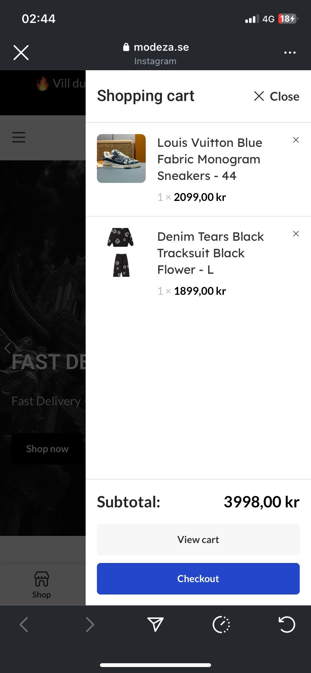Close the in-app browser with X icon

click(21, 53)
